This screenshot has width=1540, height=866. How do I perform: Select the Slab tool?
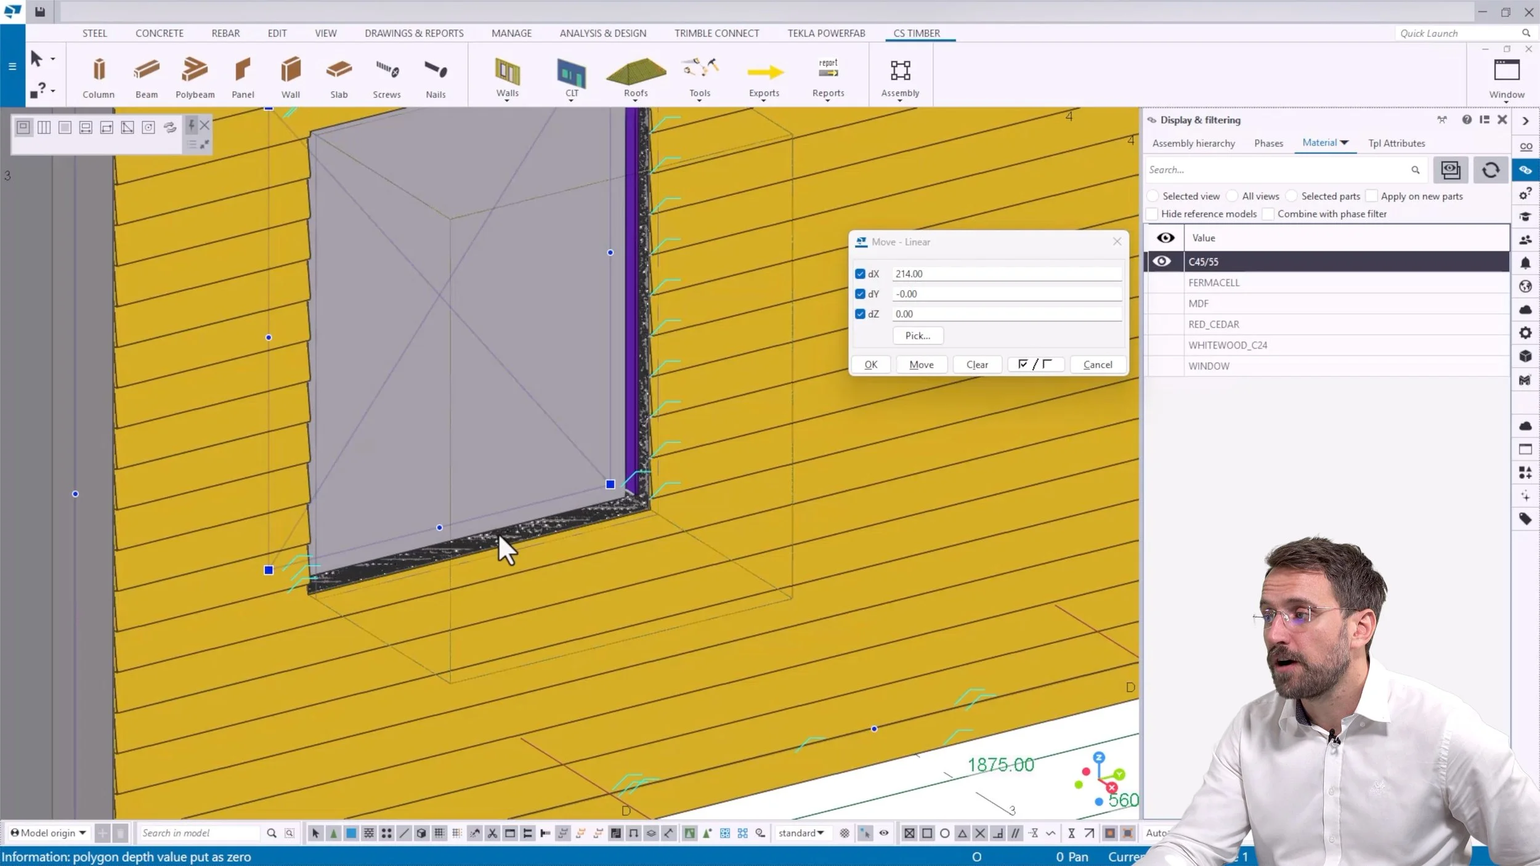click(x=339, y=78)
